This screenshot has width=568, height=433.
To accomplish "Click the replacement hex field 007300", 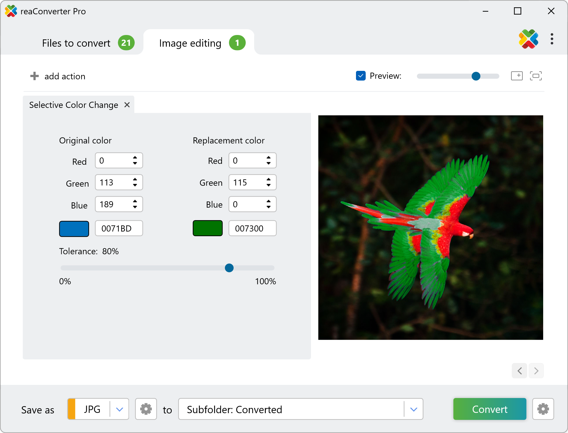I will coord(252,228).
